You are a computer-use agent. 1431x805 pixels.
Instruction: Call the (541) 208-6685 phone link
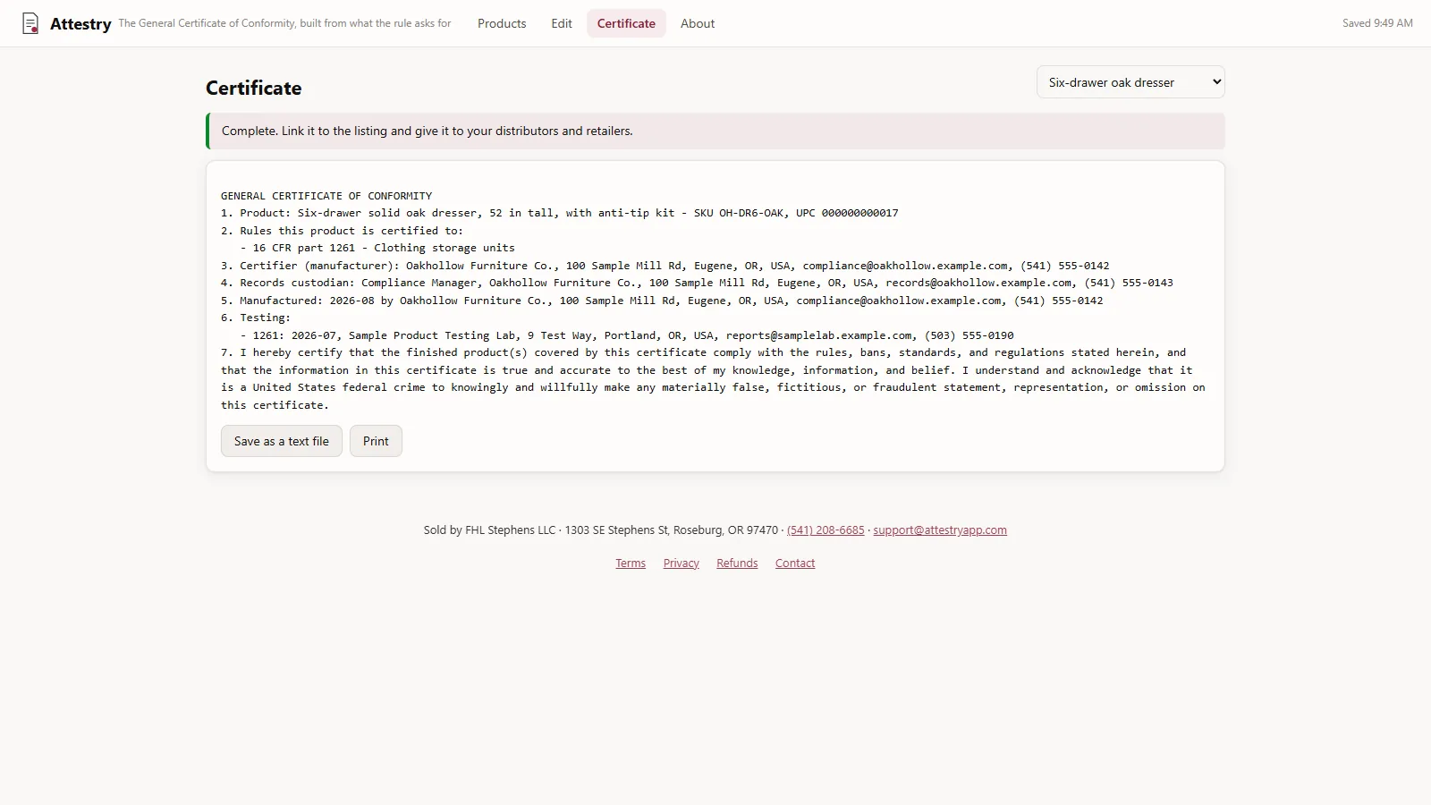[826, 530]
